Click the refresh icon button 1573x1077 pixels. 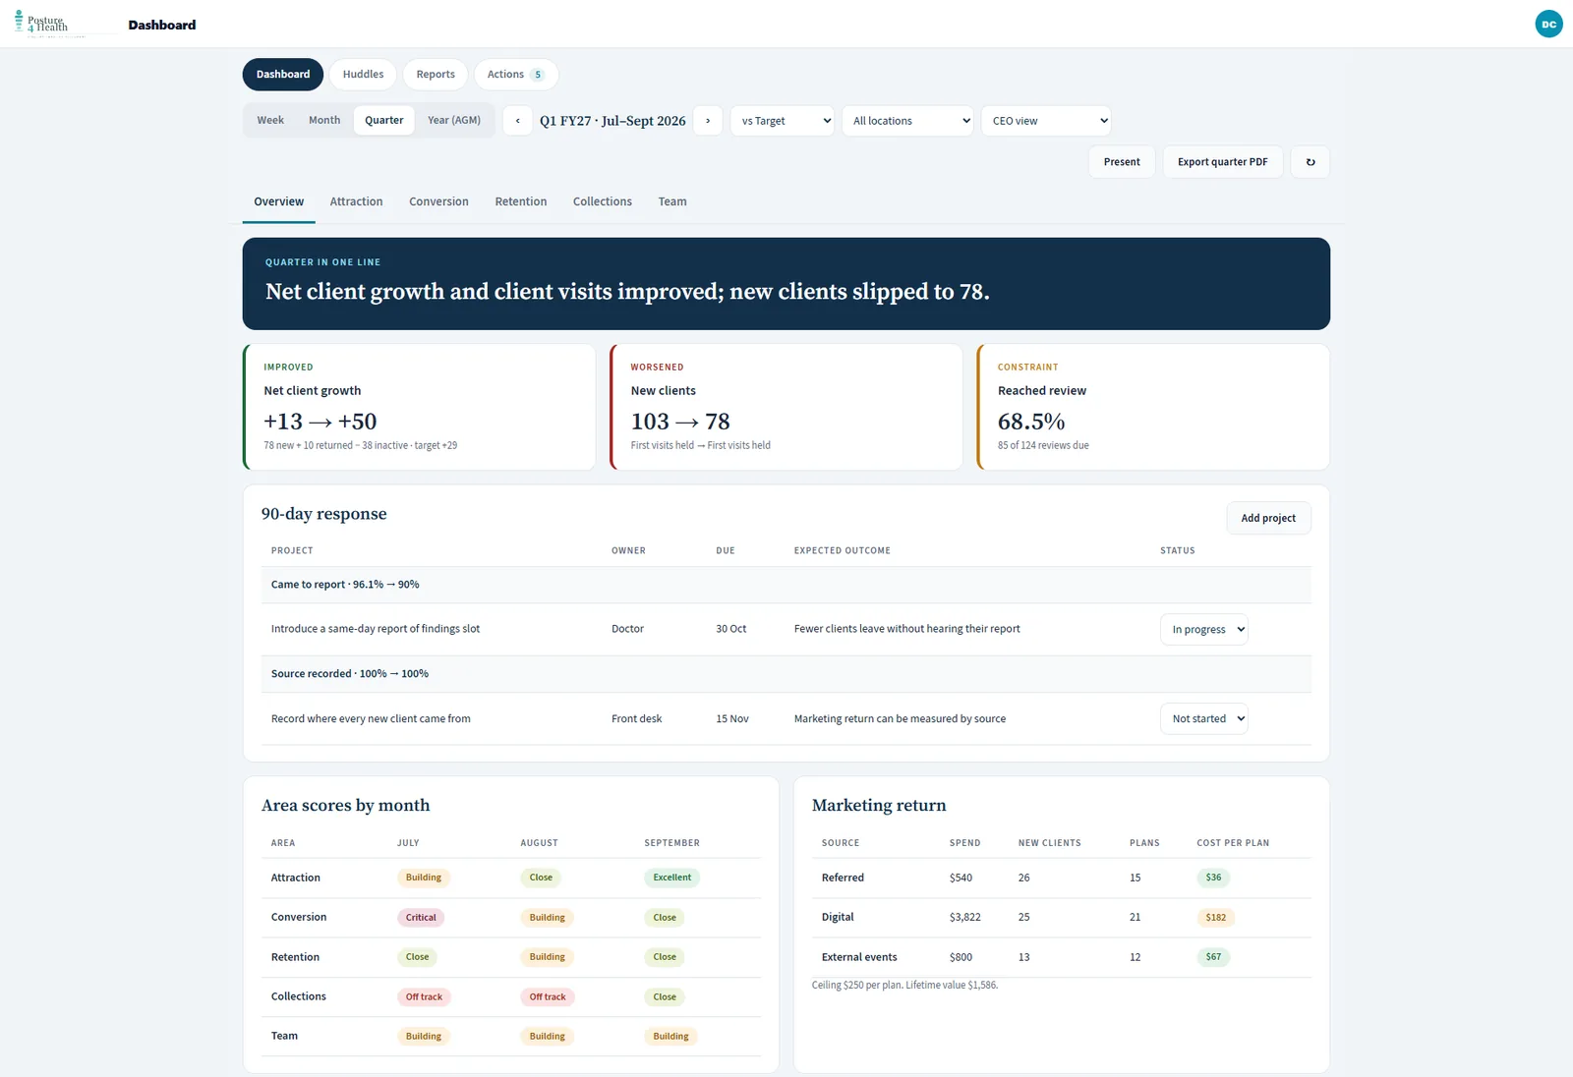pos(1311,162)
